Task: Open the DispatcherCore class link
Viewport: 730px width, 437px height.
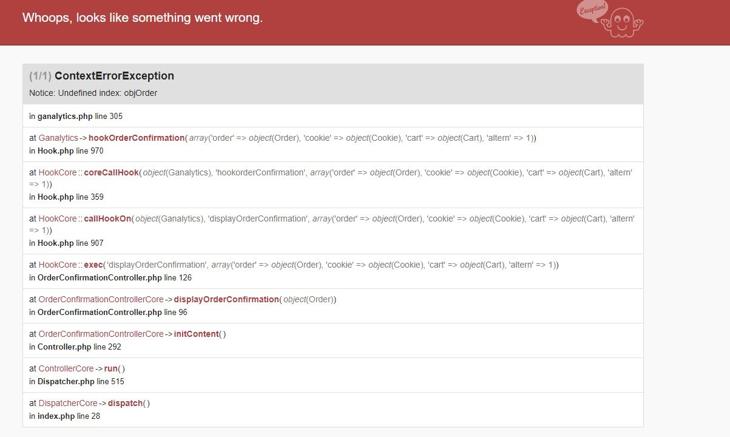Action: click(x=68, y=403)
